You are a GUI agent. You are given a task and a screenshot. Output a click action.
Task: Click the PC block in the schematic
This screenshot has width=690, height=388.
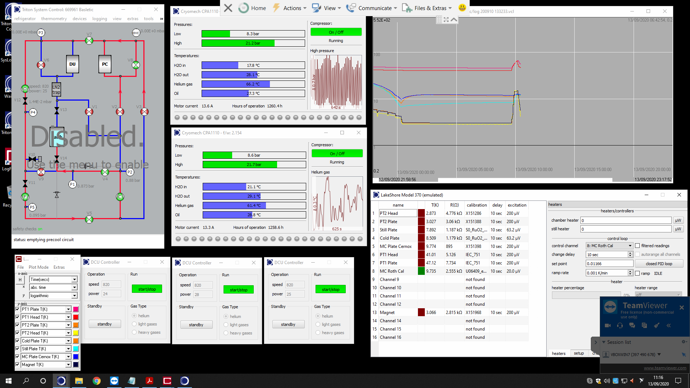(105, 64)
